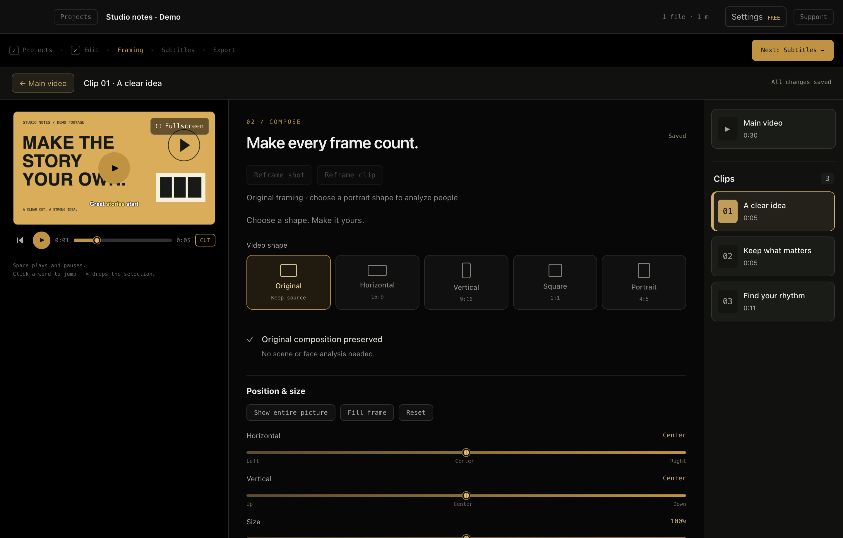The width and height of the screenshot is (843, 538).
Task: Choose the Vertical 9:16 shape
Action: pyautogui.click(x=466, y=282)
